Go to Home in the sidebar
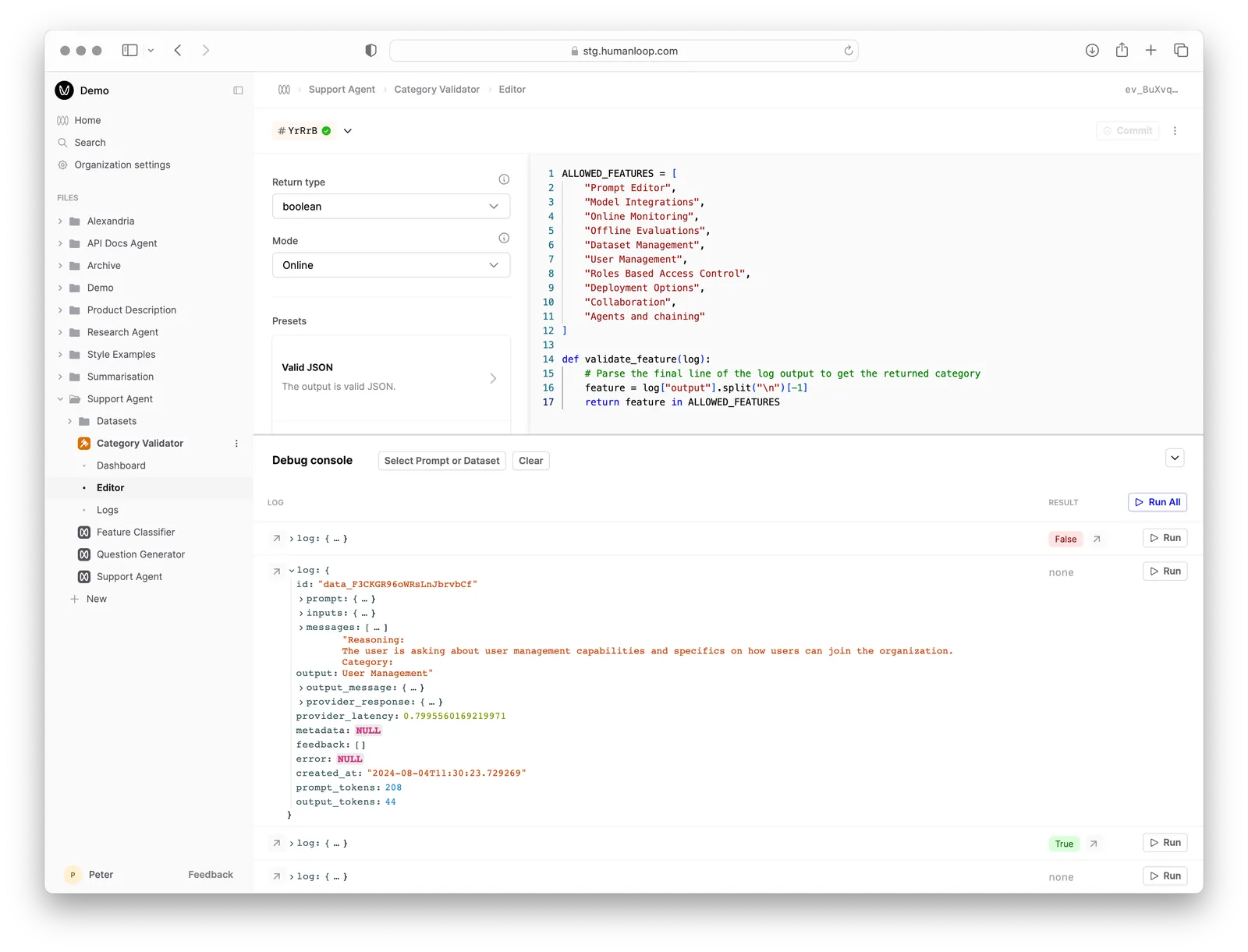 pos(87,120)
